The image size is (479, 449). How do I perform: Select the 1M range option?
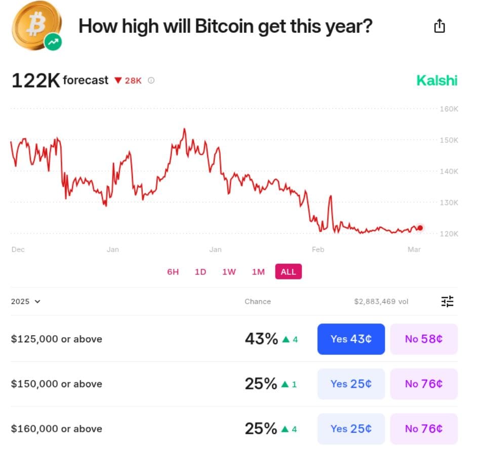click(x=258, y=271)
